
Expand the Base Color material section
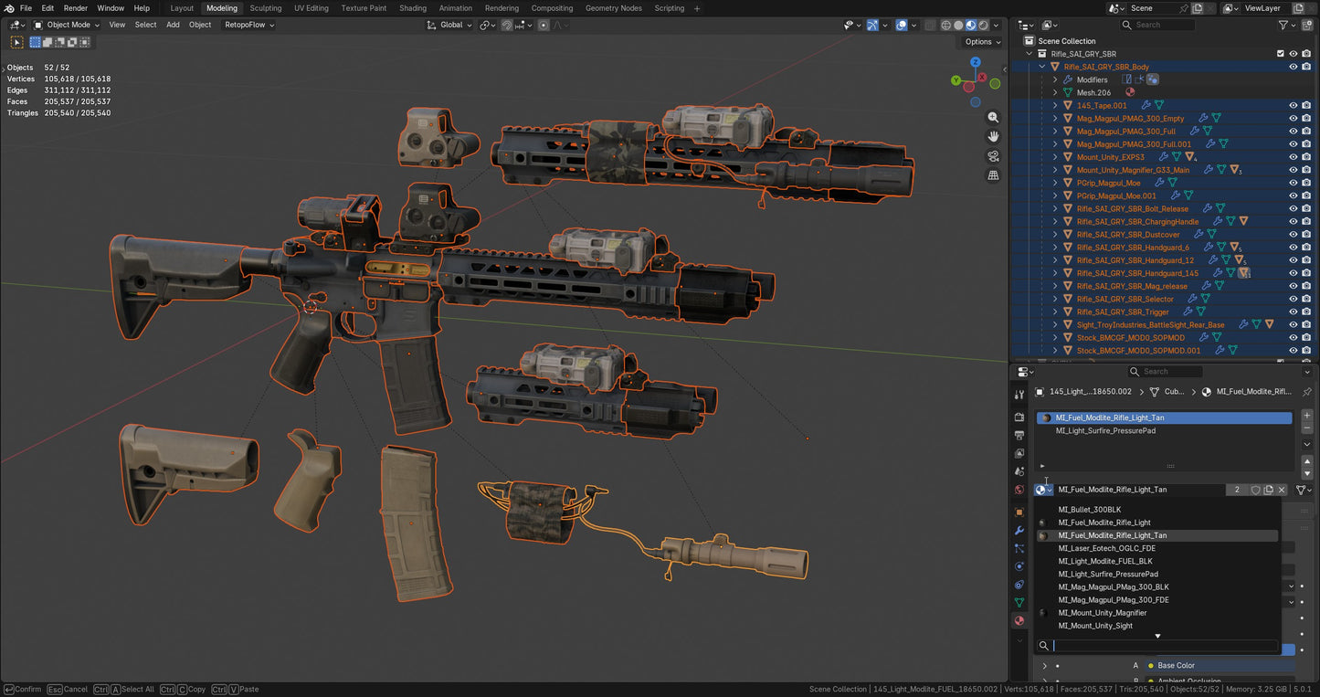click(x=1045, y=665)
